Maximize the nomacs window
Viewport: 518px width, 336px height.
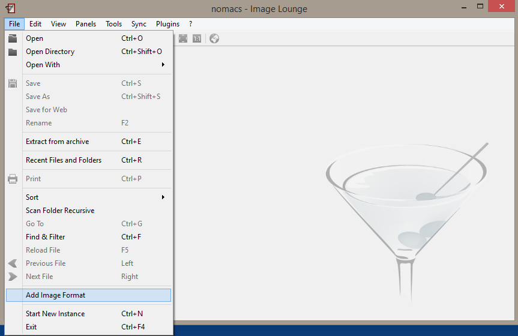click(480, 6)
